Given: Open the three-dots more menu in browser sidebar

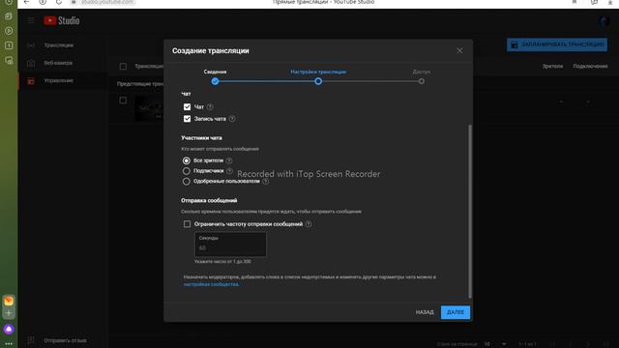Looking at the screenshot, I should [9, 344].
